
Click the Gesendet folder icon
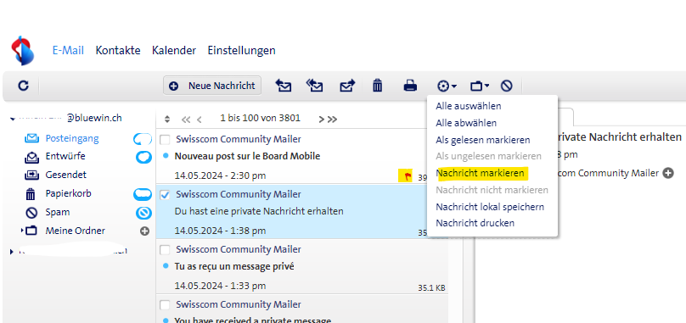(x=32, y=175)
